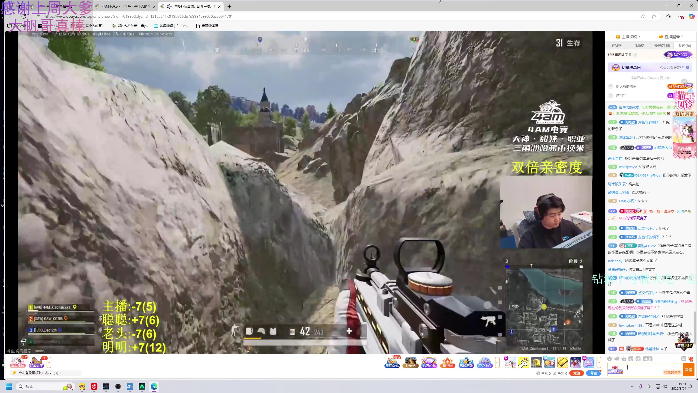Open the 星际穿越 activity icon

(392, 362)
